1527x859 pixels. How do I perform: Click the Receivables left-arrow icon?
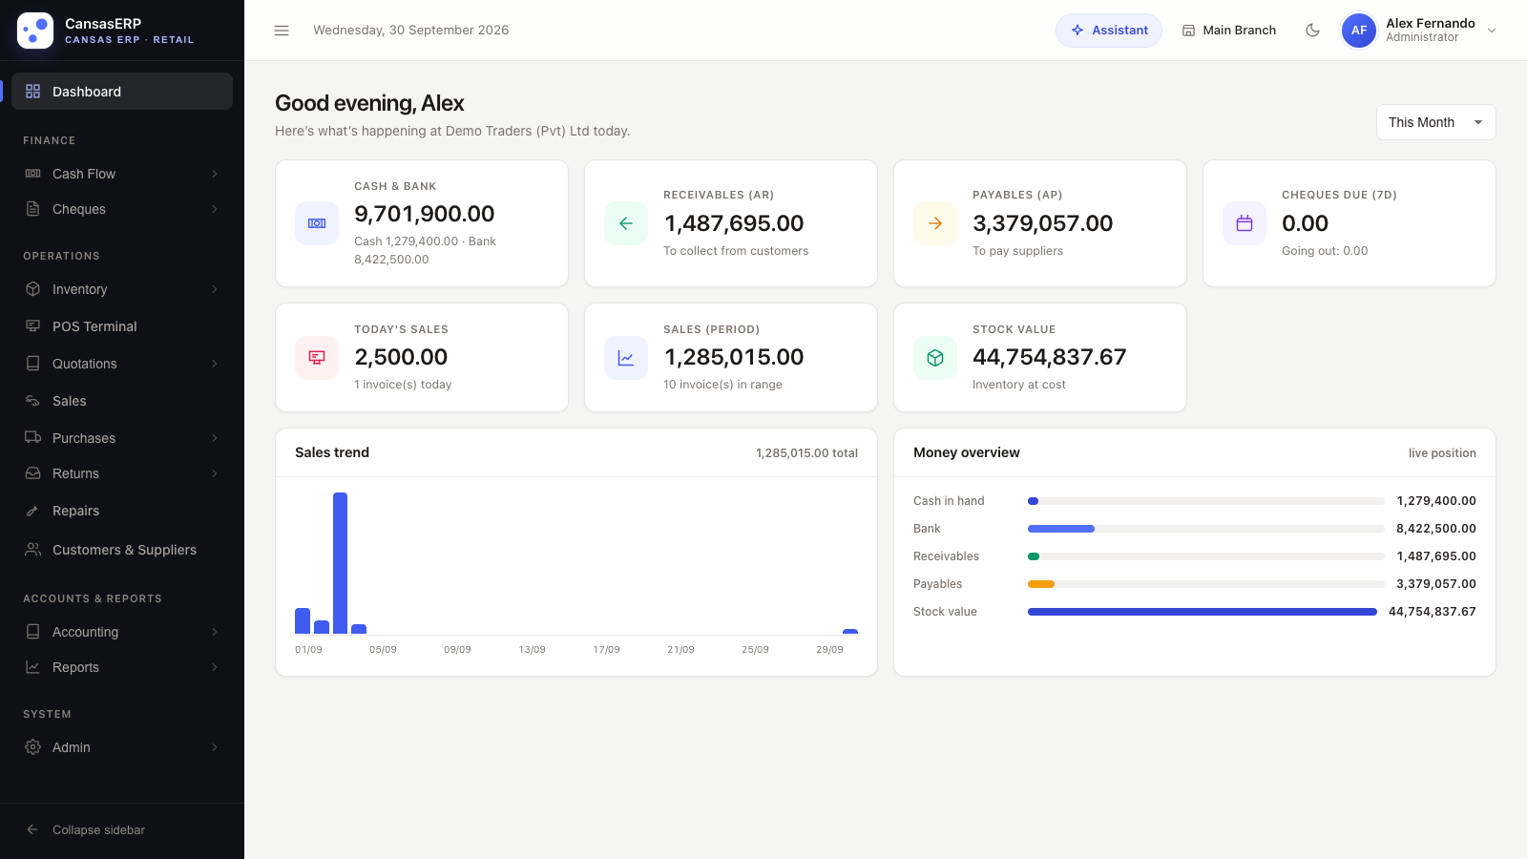coord(626,223)
